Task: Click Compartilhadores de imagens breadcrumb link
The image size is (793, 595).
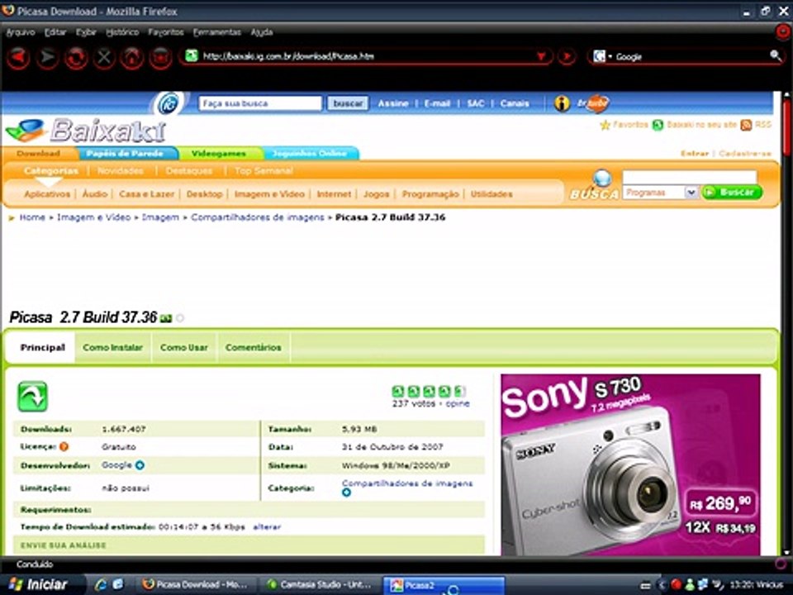Action: [258, 217]
